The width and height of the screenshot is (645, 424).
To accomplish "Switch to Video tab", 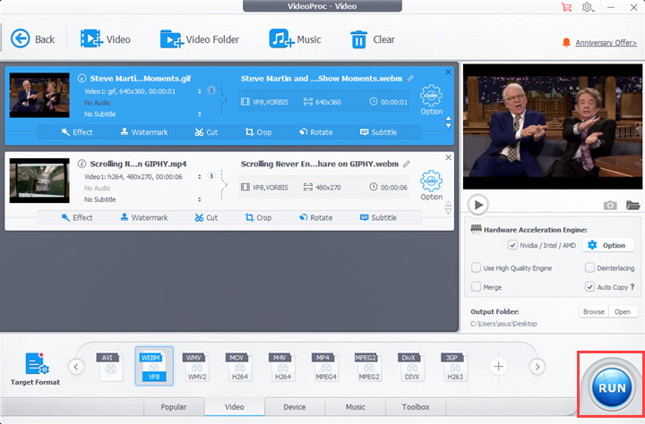I will pos(235,407).
